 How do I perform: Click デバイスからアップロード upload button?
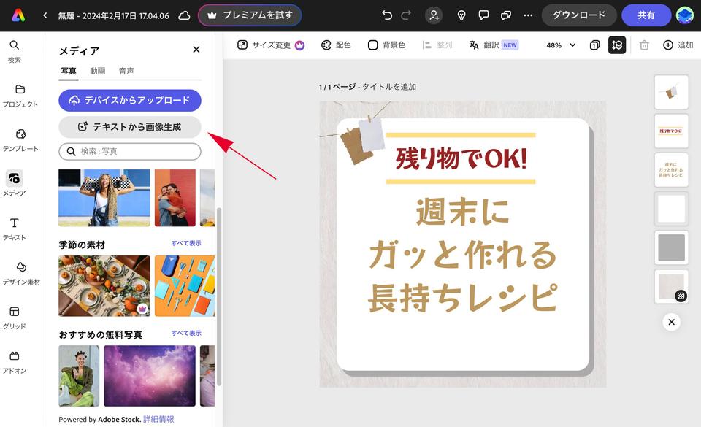[130, 101]
